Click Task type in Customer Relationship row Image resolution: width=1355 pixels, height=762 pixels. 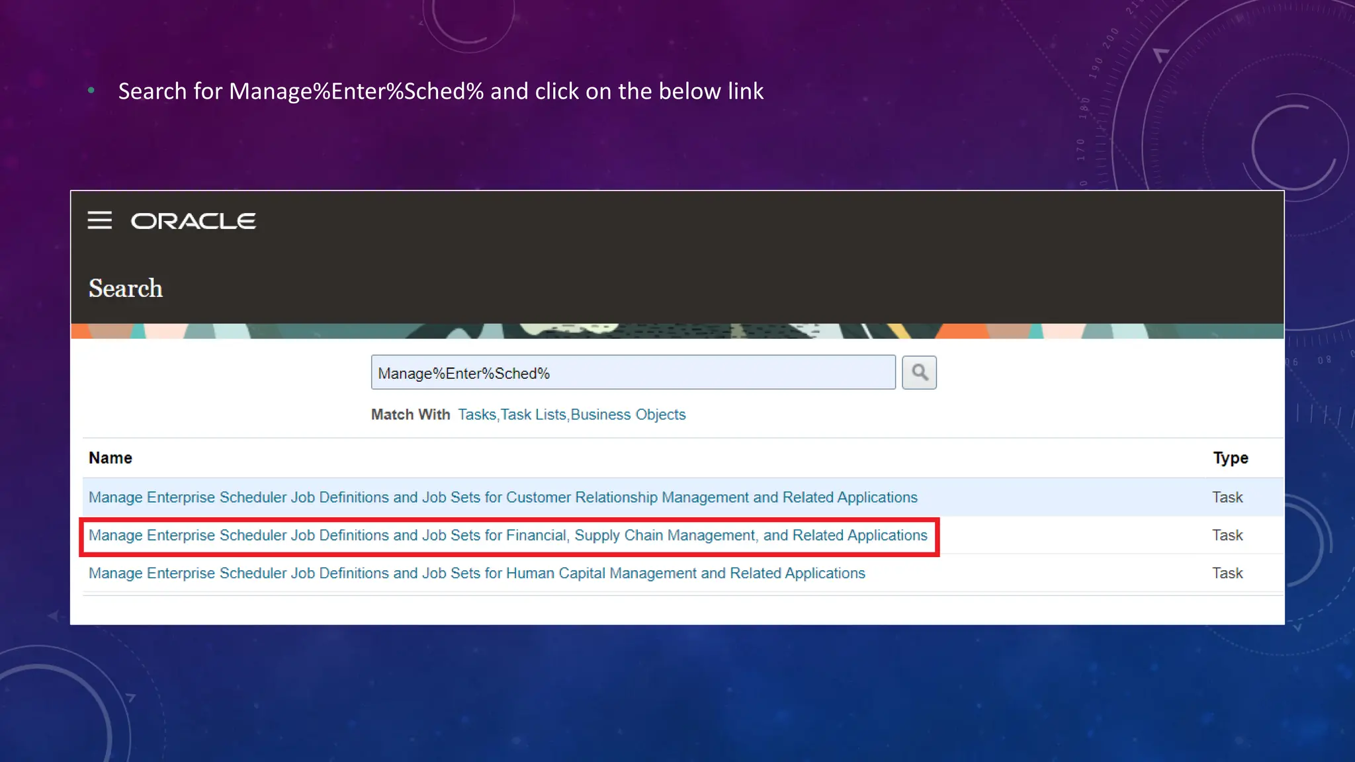point(1227,497)
